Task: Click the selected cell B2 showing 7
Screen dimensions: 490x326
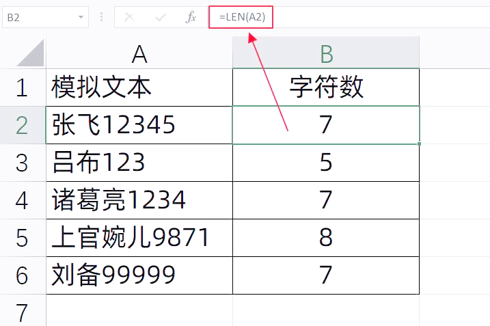Action: coord(326,125)
